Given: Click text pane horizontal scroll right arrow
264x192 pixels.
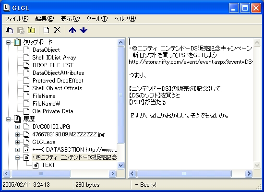Looking at the screenshot, I should pos(249,173).
